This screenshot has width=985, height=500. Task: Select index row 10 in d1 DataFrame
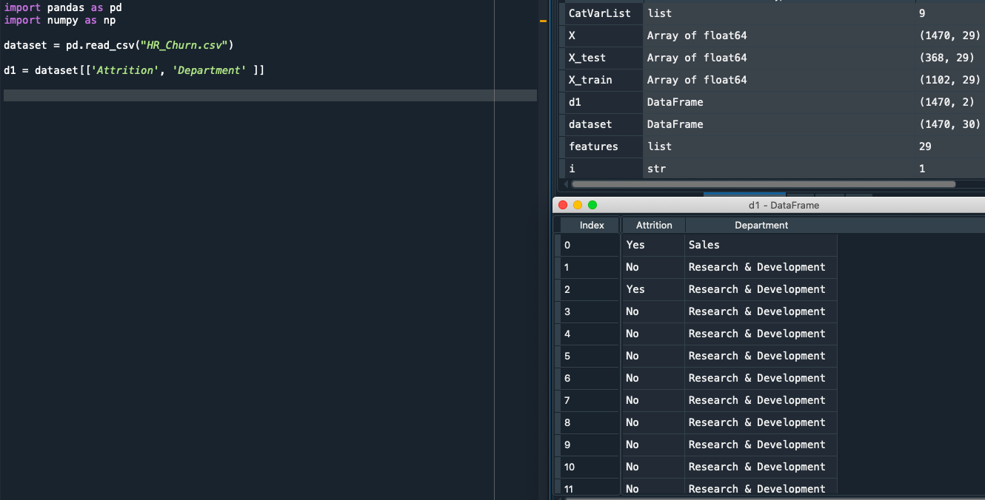(590, 467)
